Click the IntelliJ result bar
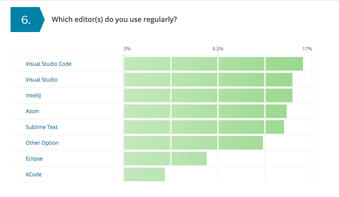This screenshot has width=339, height=197. click(x=208, y=96)
